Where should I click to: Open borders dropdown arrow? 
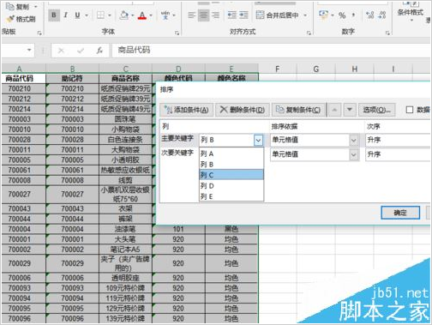(x=110, y=15)
